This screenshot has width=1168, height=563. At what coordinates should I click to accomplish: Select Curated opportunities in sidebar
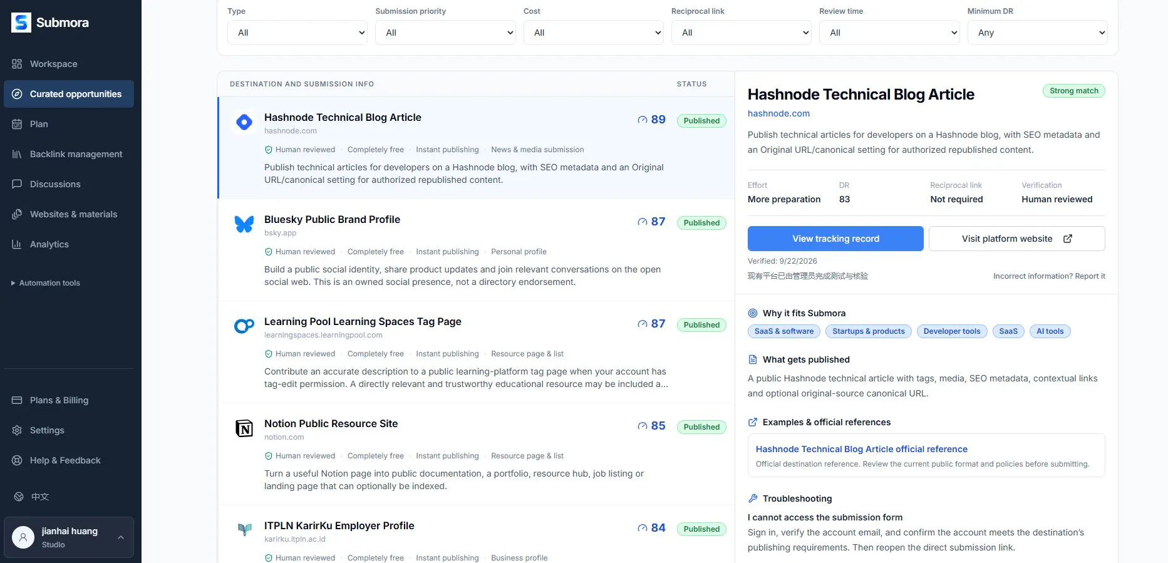tap(69, 94)
